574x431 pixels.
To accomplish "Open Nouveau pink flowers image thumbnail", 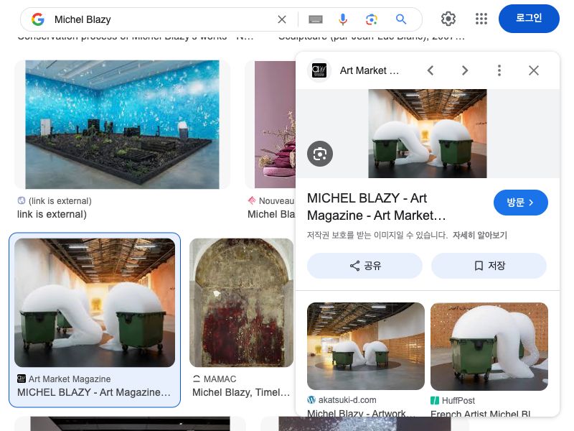I will 275,124.
